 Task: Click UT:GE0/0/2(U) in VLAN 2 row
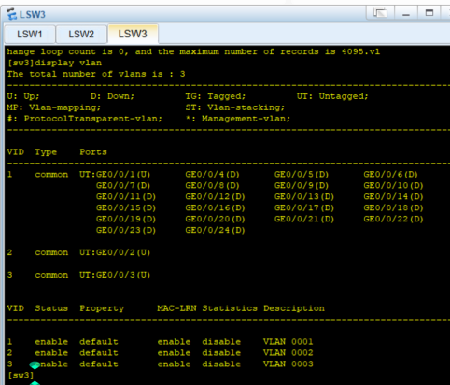tap(115, 252)
